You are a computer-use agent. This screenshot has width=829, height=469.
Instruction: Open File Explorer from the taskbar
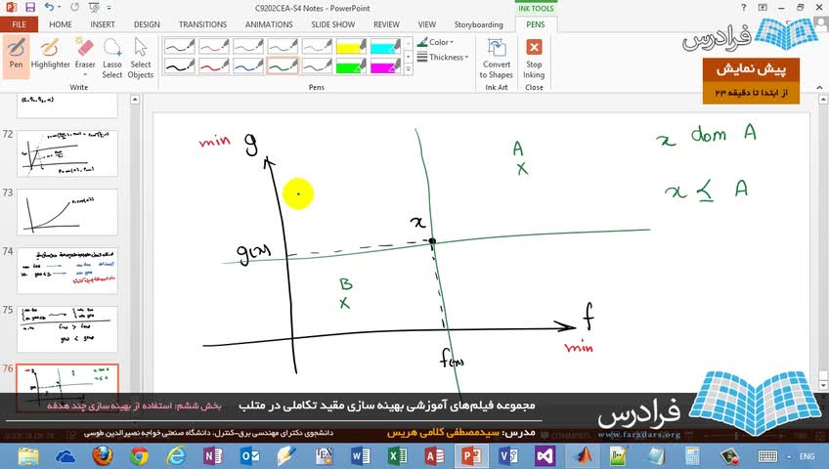tap(28, 455)
